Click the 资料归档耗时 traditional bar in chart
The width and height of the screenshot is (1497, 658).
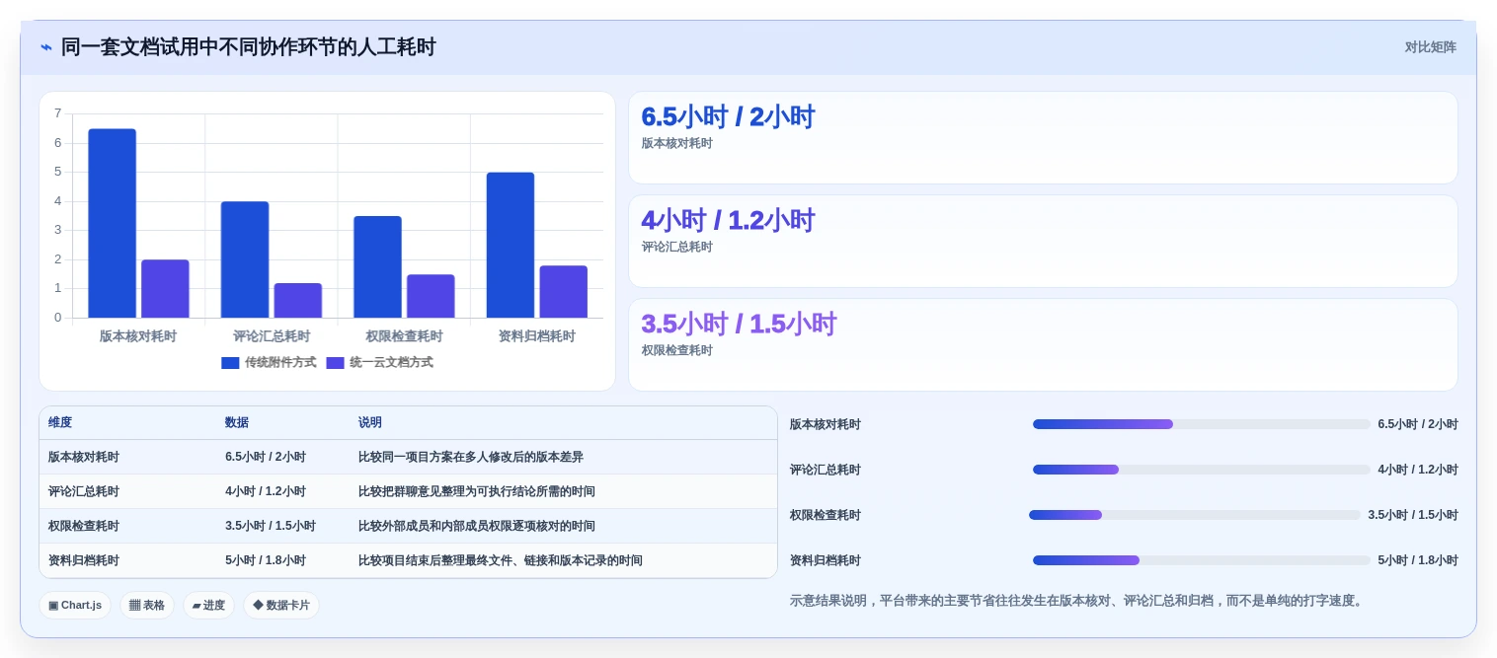click(x=511, y=246)
